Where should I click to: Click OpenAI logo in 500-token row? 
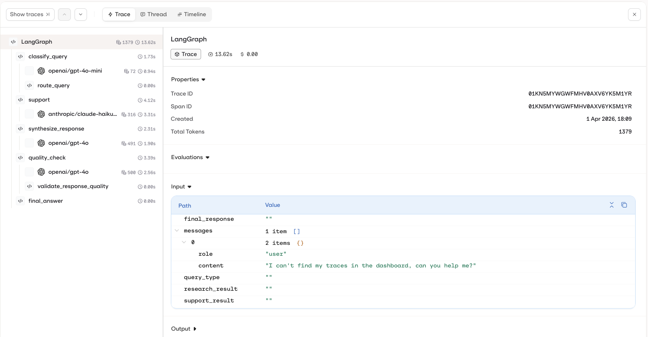tap(41, 172)
